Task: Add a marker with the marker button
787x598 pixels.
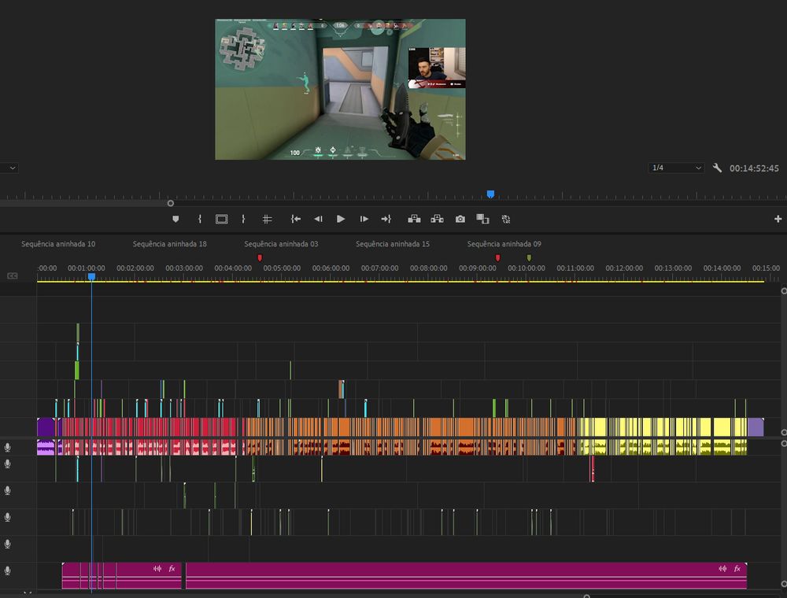Action: [176, 220]
